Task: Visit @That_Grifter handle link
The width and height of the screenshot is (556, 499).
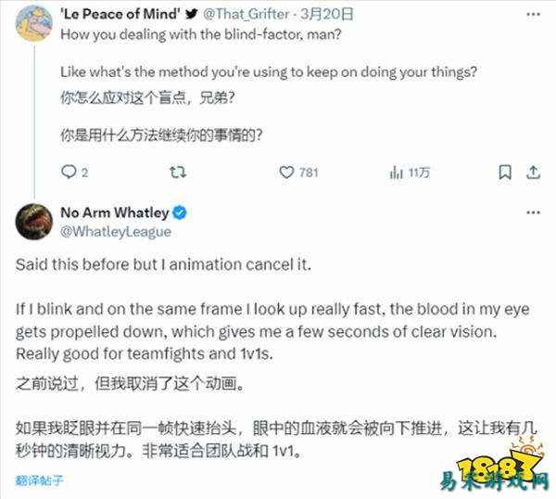Action: click(x=246, y=14)
